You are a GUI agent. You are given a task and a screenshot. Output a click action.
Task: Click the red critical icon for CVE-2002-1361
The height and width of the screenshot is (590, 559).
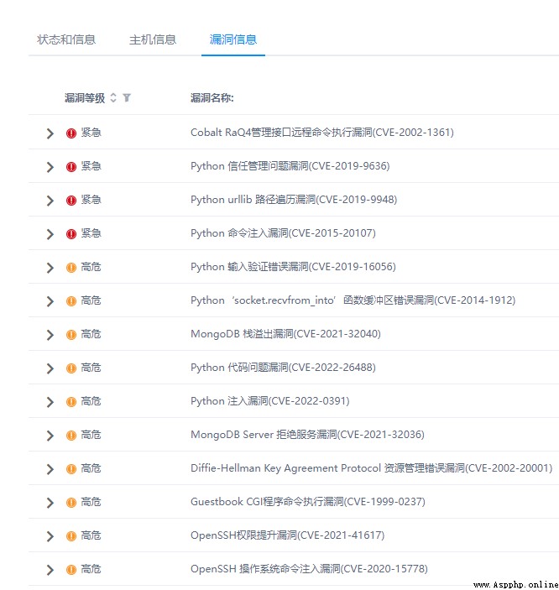coord(71,133)
